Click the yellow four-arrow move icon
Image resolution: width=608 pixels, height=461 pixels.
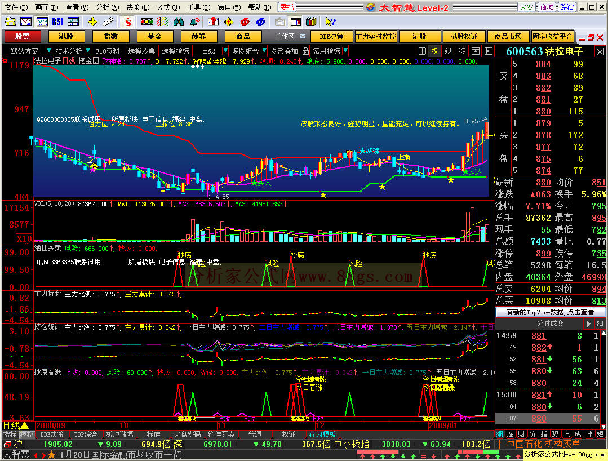pyautogui.click(x=92, y=22)
